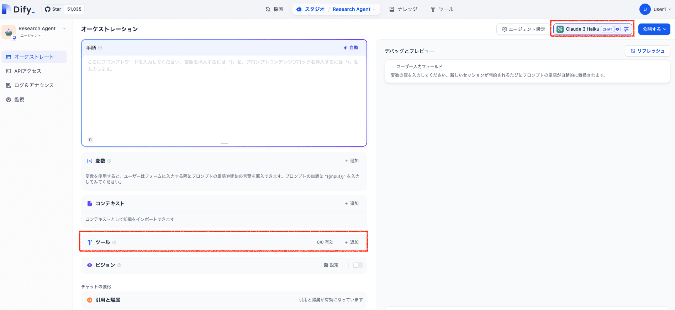Collapse the ユーザー入力フィールド section
This screenshot has height=310, width=675.
(x=392, y=67)
